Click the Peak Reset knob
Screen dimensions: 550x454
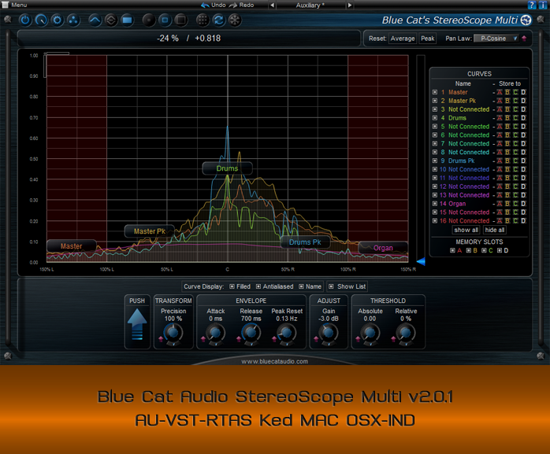click(287, 333)
